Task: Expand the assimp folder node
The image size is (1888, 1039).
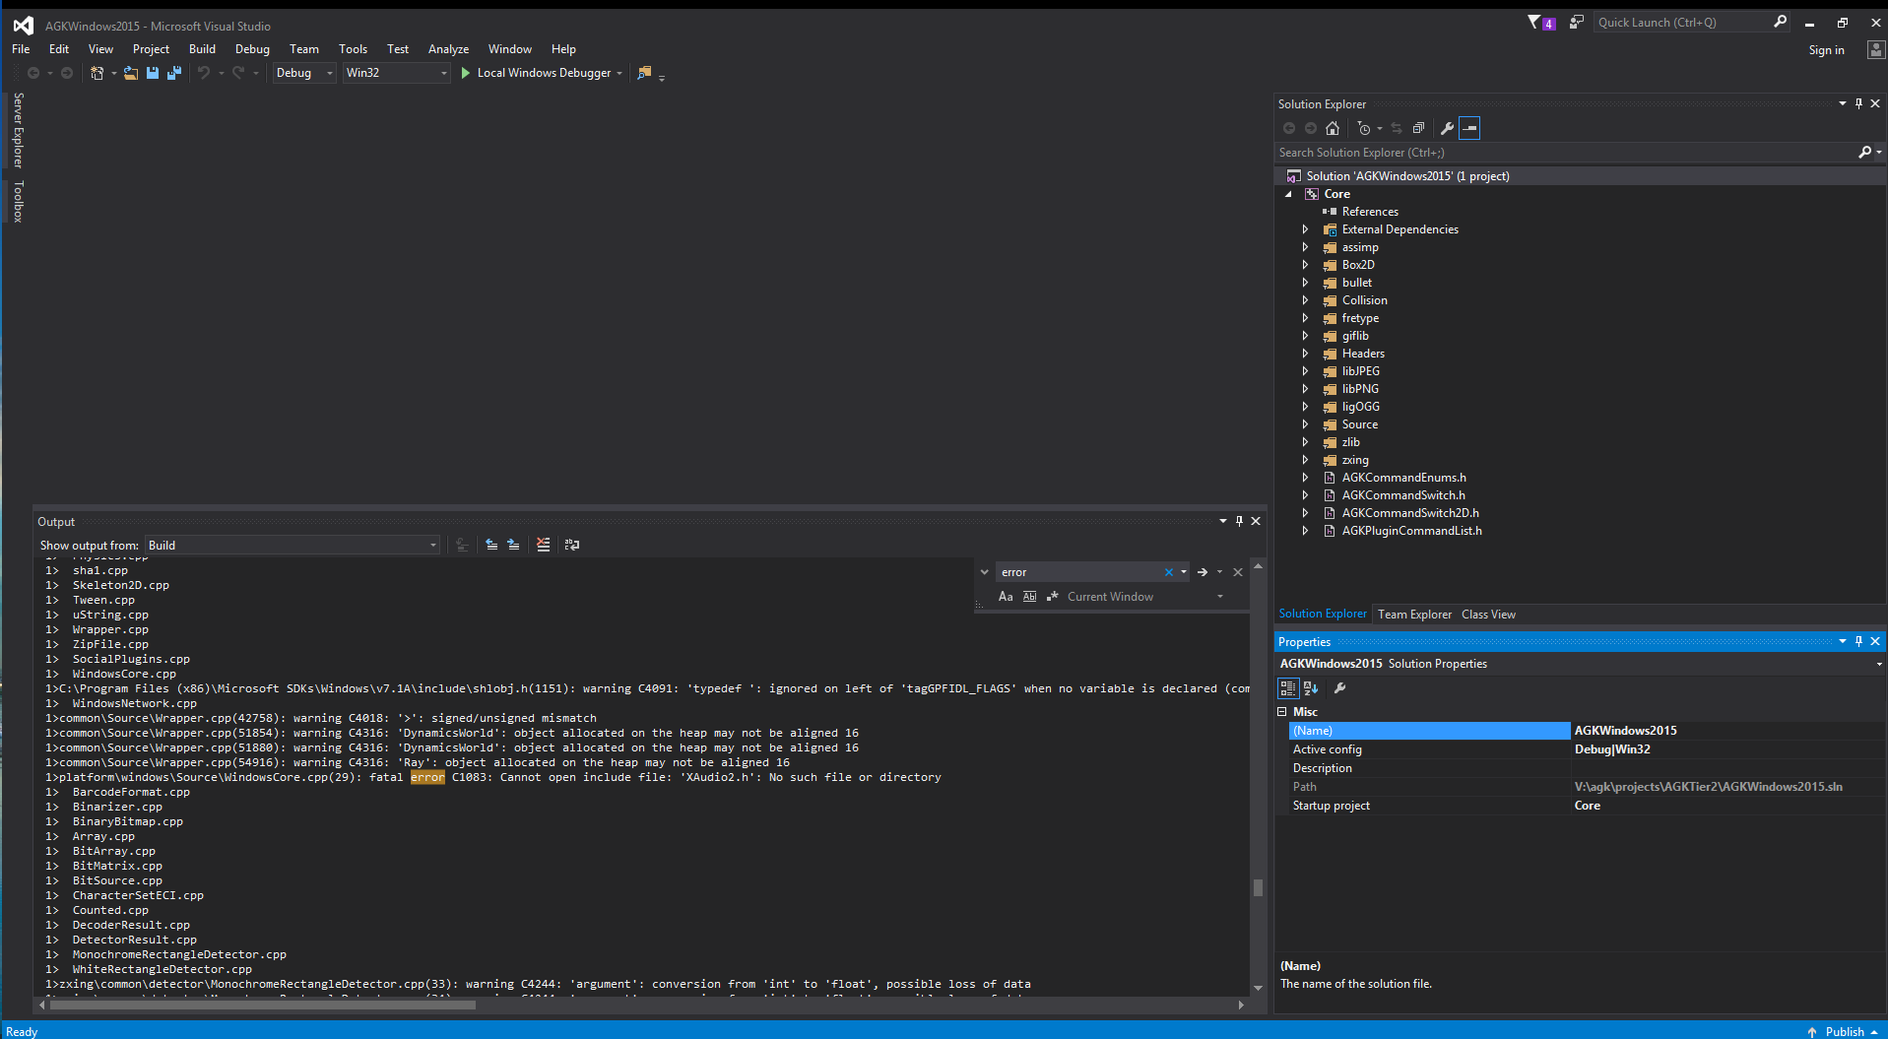Action: [x=1306, y=247]
